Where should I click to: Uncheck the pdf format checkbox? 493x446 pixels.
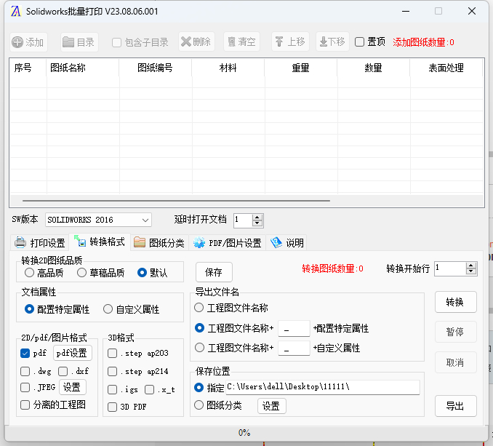(25, 353)
